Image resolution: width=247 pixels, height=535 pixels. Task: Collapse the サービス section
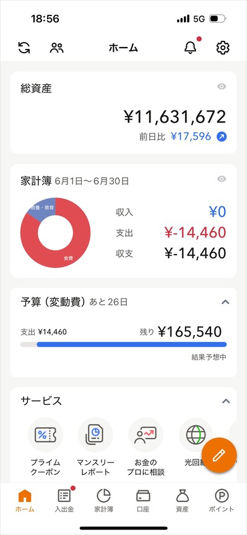point(225,401)
